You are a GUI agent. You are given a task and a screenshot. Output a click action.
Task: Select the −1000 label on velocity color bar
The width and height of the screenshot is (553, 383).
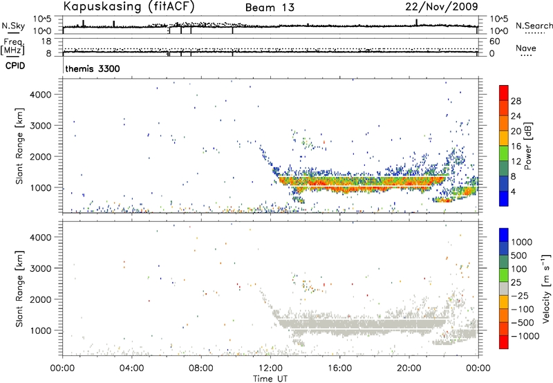tap(525, 336)
